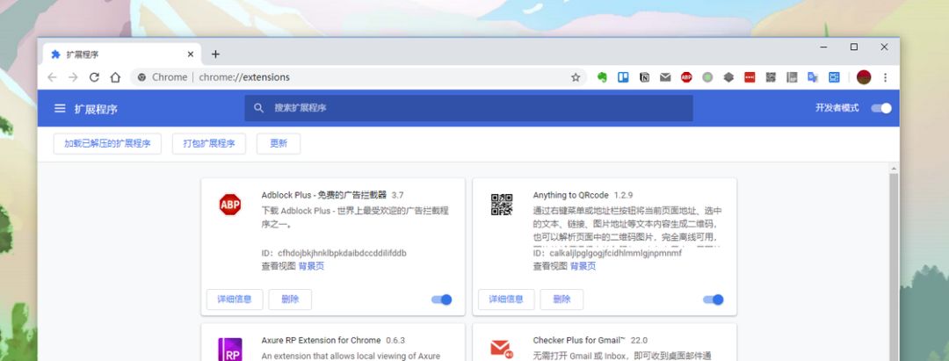Click the scrollbar up arrow

pyautogui.click(x=894, y=168)
